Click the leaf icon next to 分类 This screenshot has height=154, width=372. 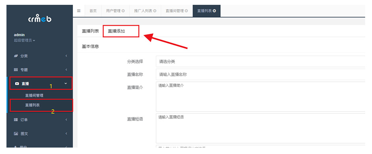pos(16,56)
